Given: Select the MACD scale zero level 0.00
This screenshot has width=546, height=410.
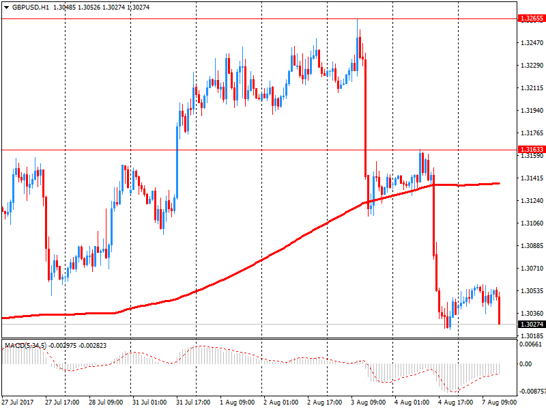Looking at the screenshot, I should (526, 364).
